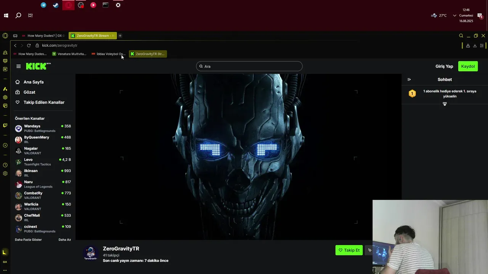Click the Kick search field
Screen dimensions: 488x274
[x=249, y=66]
